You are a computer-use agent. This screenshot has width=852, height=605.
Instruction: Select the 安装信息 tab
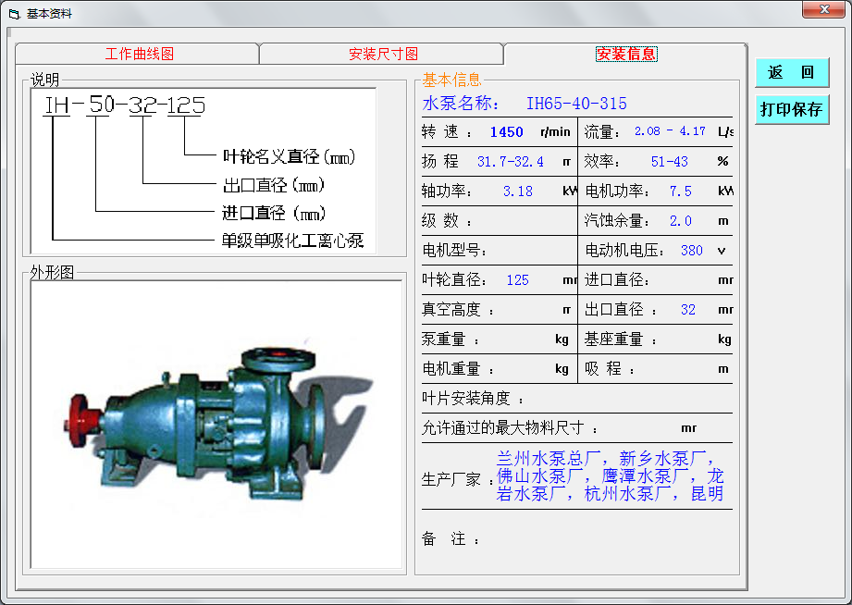626,54
